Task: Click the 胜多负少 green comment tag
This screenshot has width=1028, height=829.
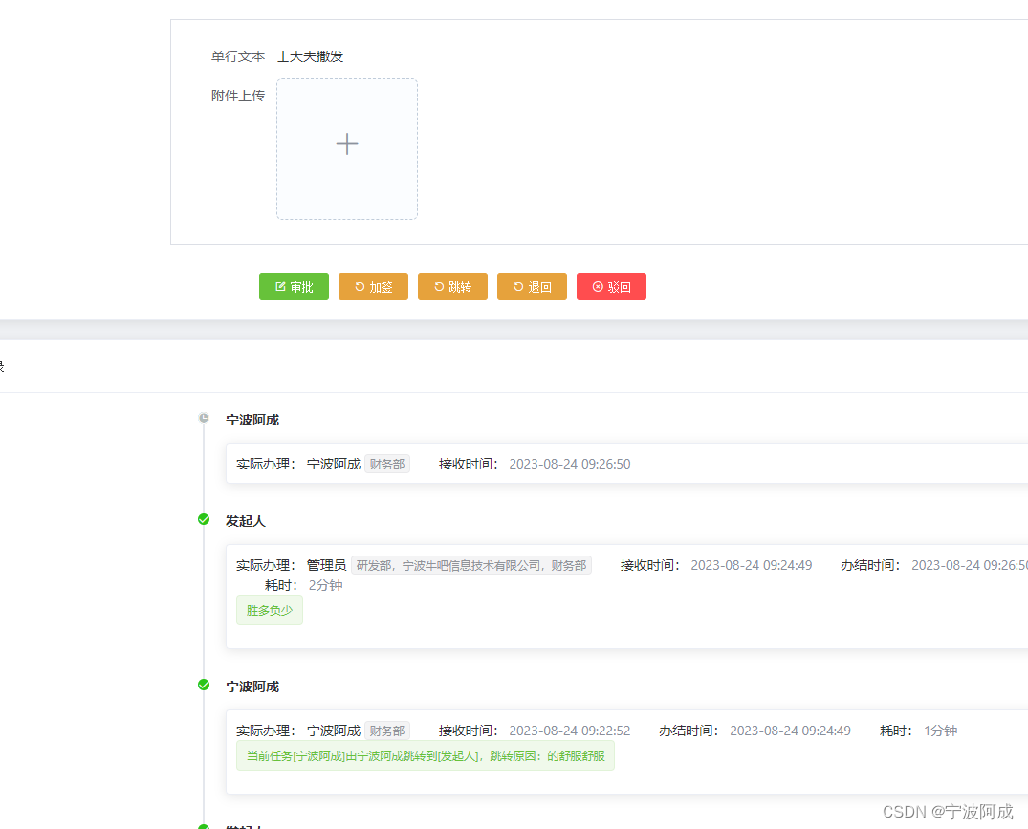Action: (x=269, y=609)
